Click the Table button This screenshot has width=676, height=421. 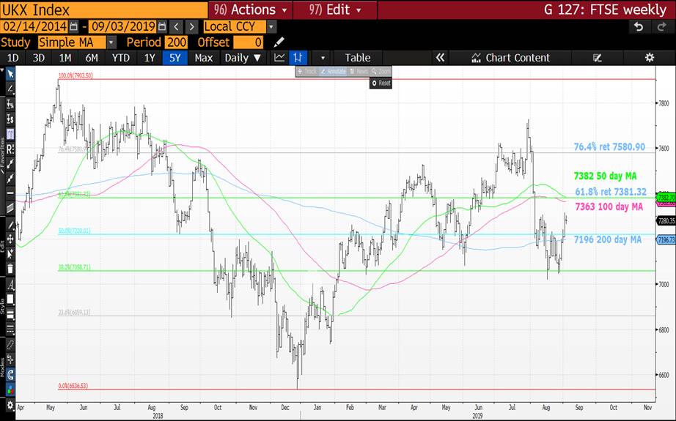[357, 58]
